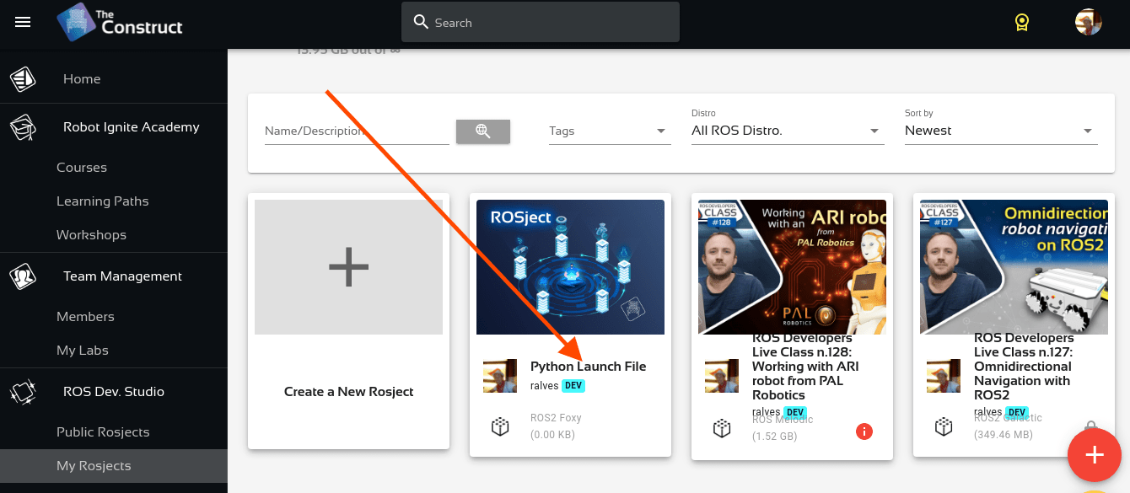Open the Python Launch File title
Screen dimensions: 1130x493
point(589,367)
